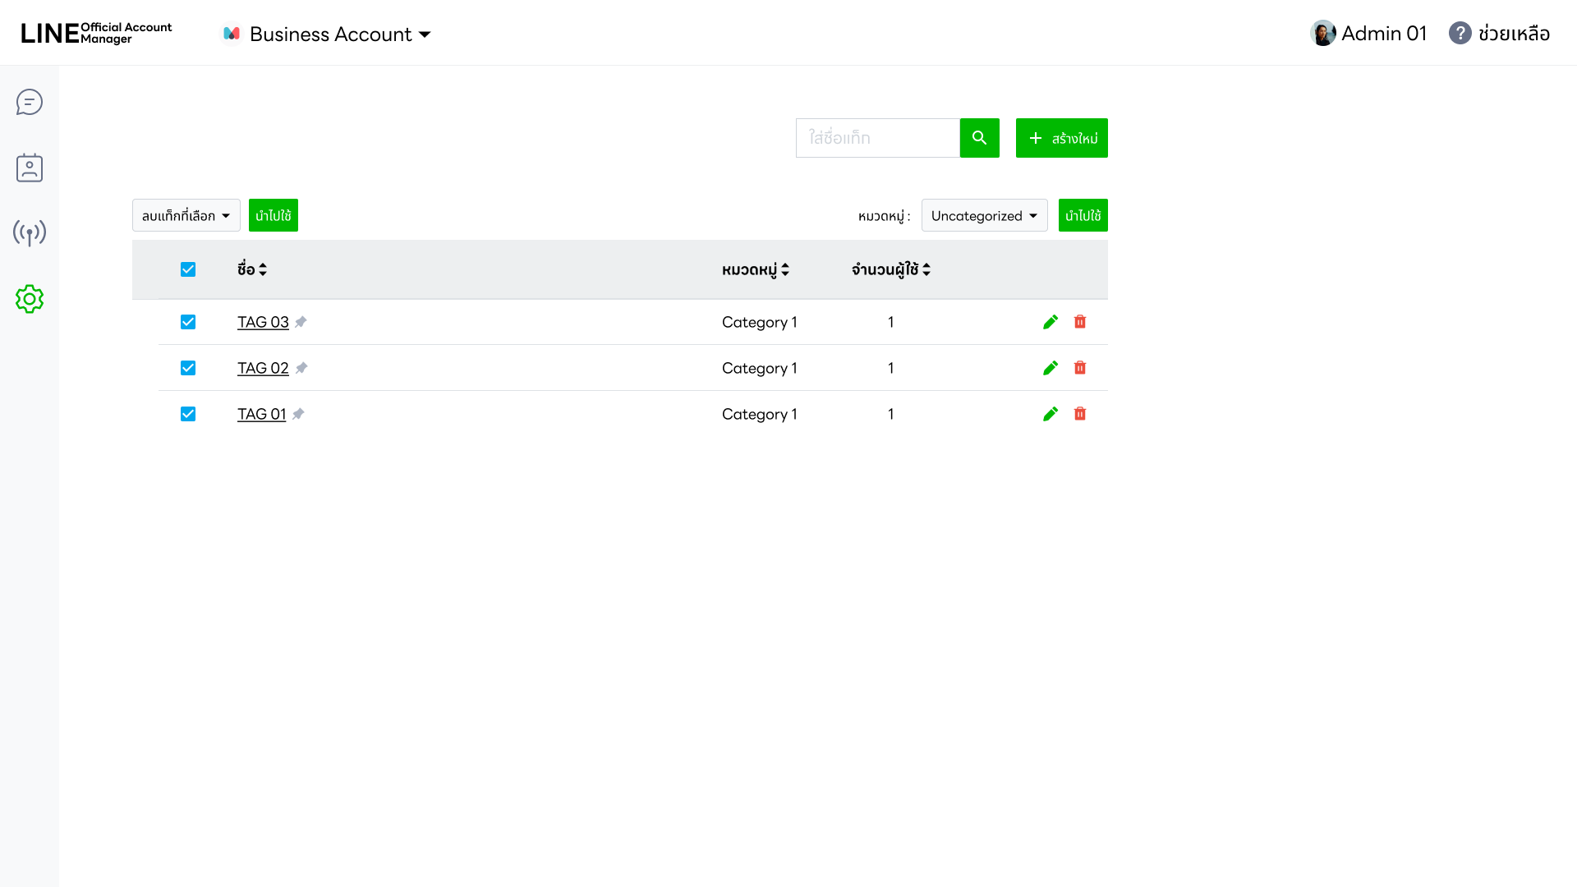Click the help question mark icon
This screenshot has width=1577, height=887.
[1460, 34]
